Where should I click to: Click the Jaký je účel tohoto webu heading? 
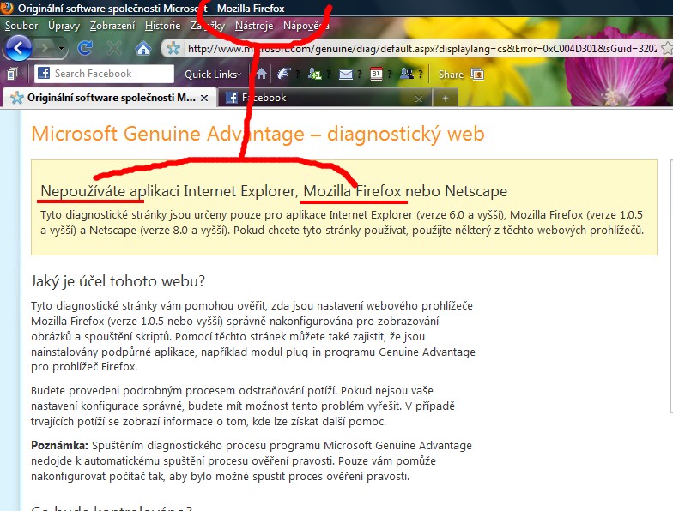tap(118, 281)
